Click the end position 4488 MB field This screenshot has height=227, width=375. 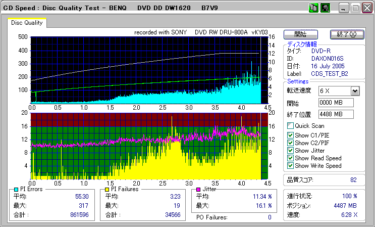click(336, 114)
